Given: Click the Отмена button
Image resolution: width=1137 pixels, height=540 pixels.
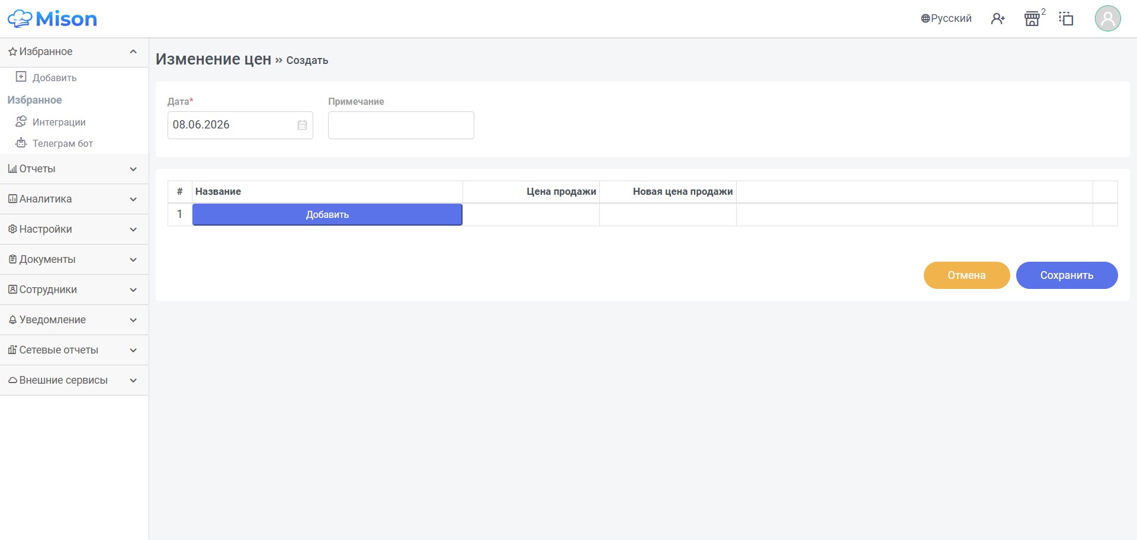Looking at the screenshot, I should [x=966, y=275].
